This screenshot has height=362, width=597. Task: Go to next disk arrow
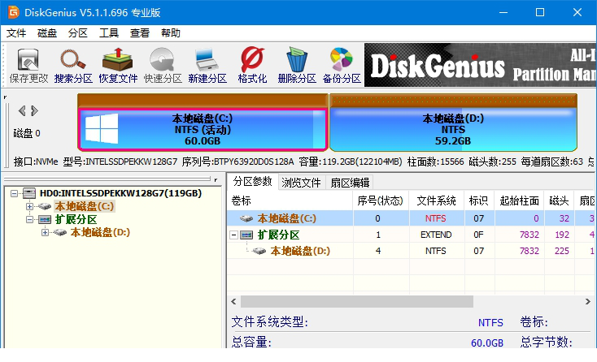[x=35, y=110]
